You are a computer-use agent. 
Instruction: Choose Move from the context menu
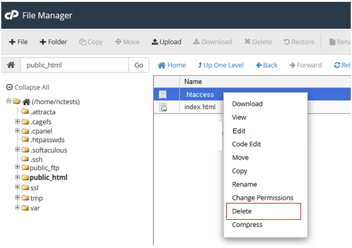[240, 158]
